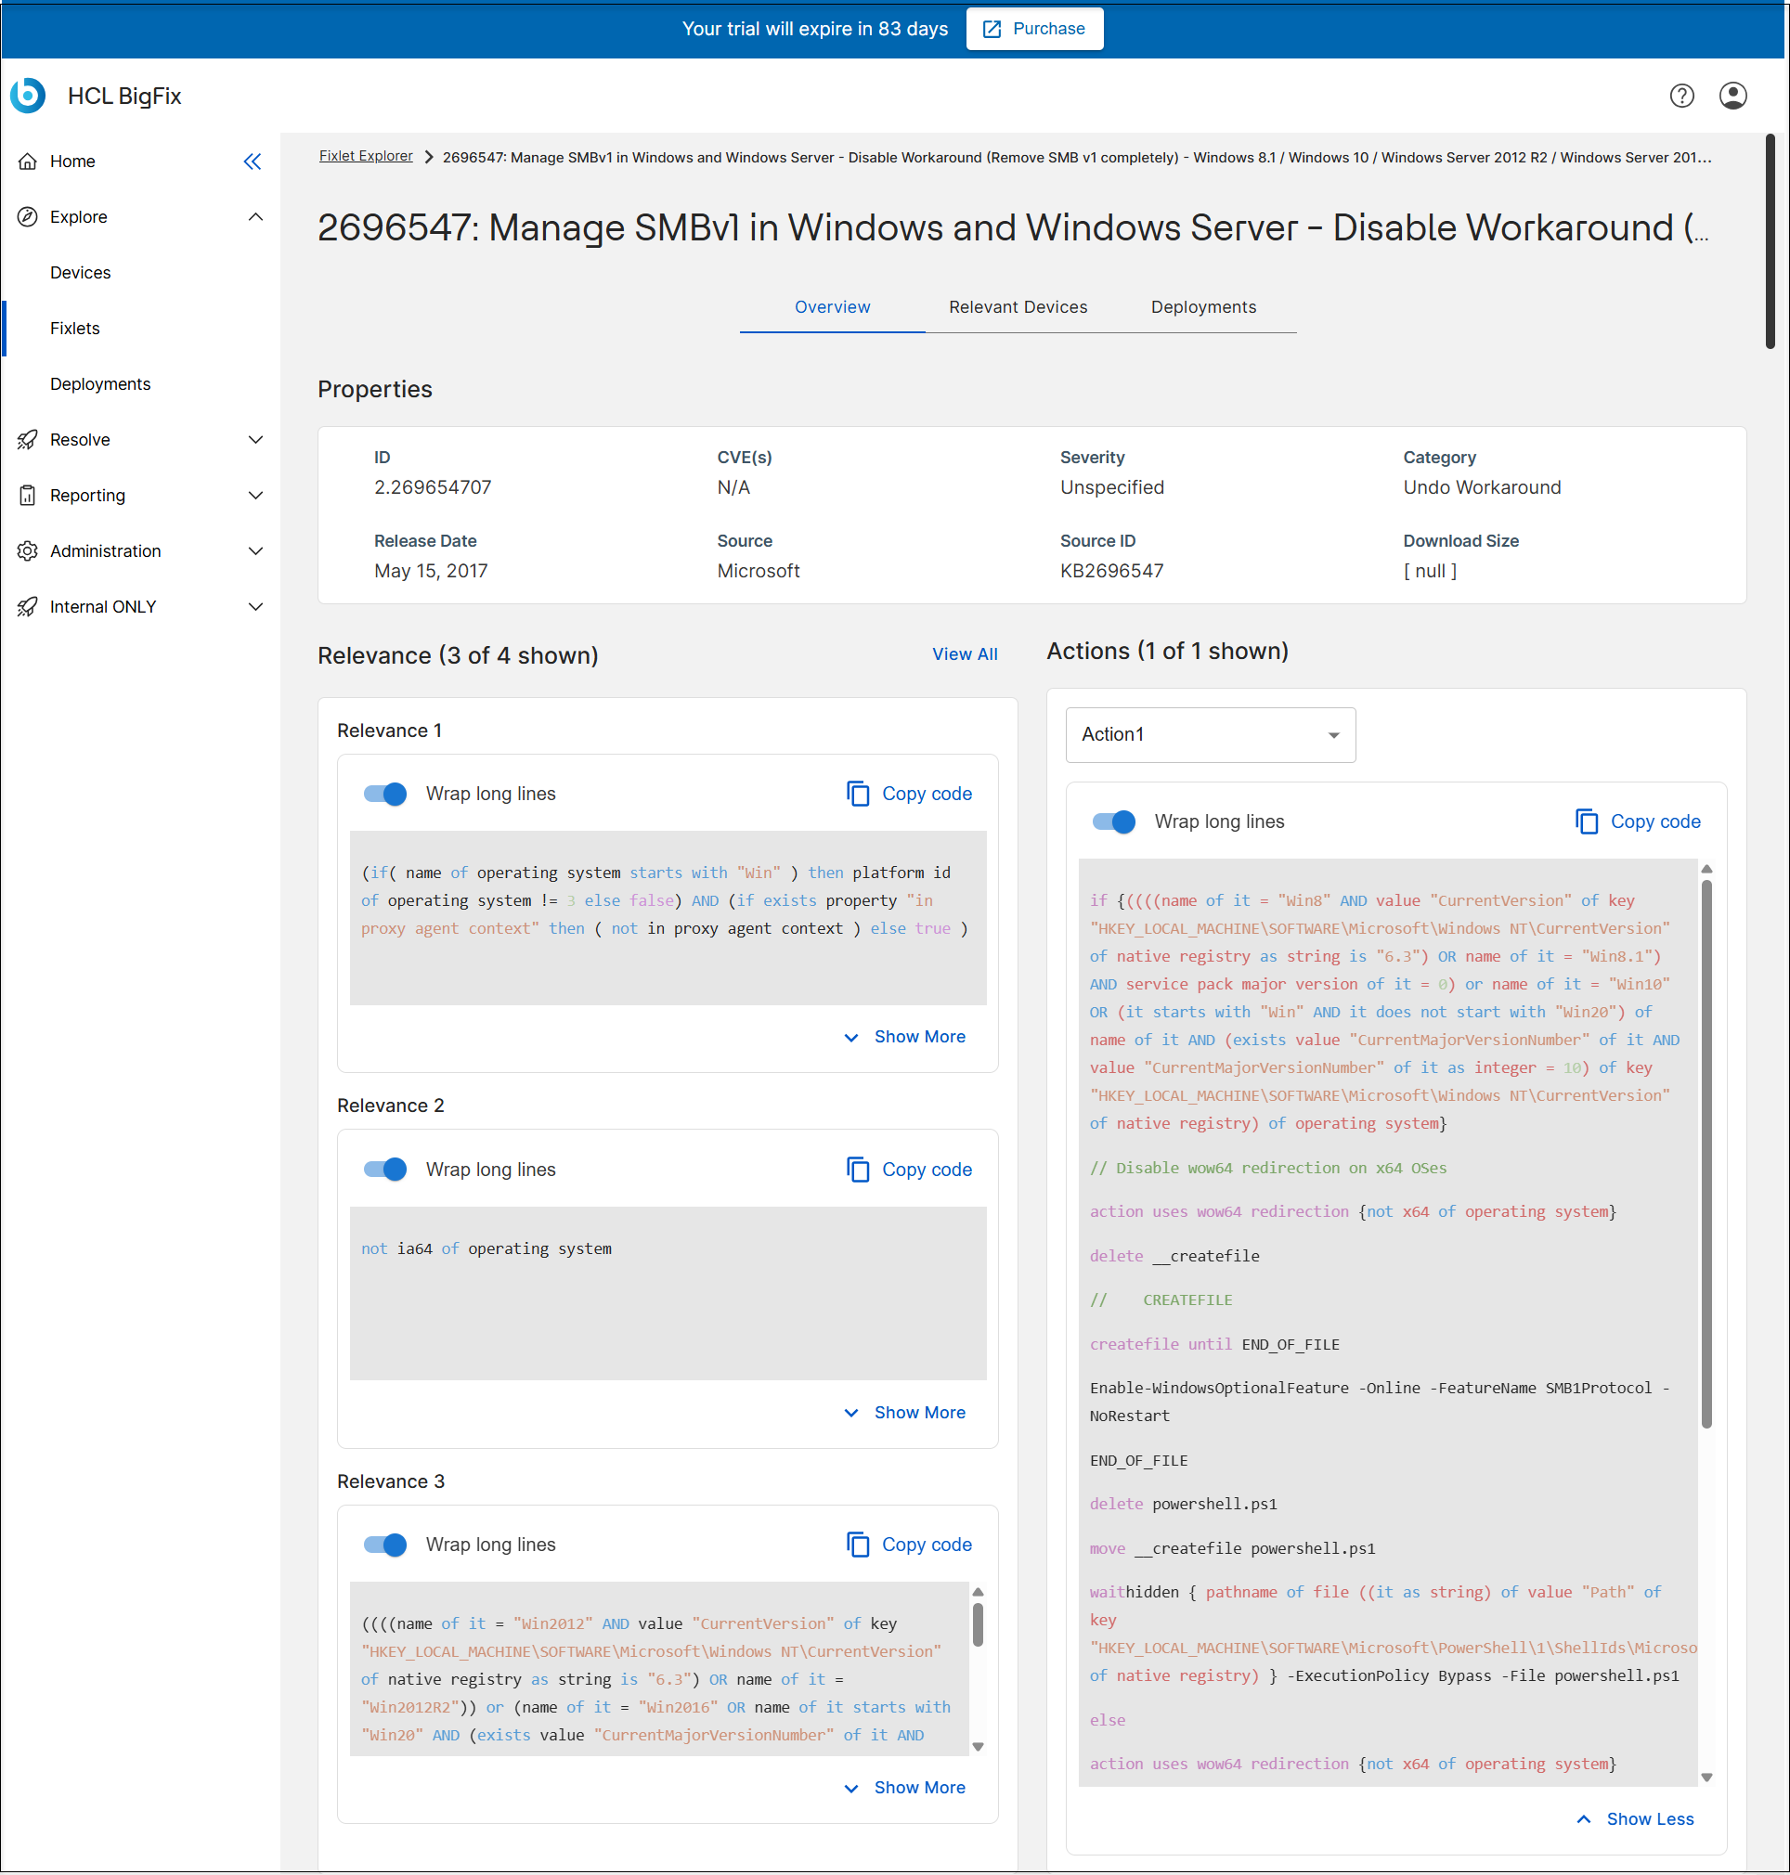The image size is (1790, 1875).
Task: Click the Purchase button in trial banner
Action: click(x=1034, y=29)
